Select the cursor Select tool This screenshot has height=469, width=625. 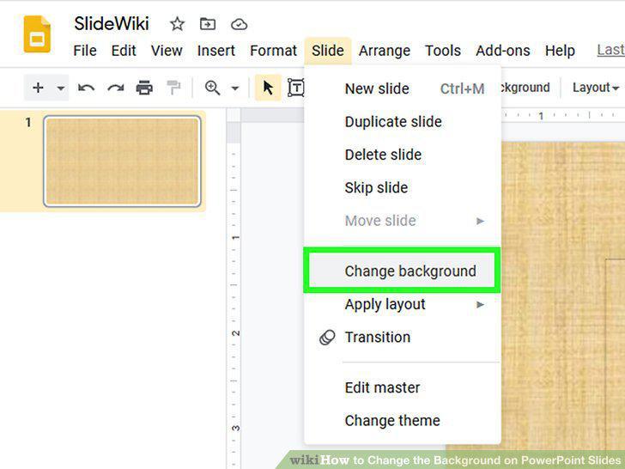[268, 88]
